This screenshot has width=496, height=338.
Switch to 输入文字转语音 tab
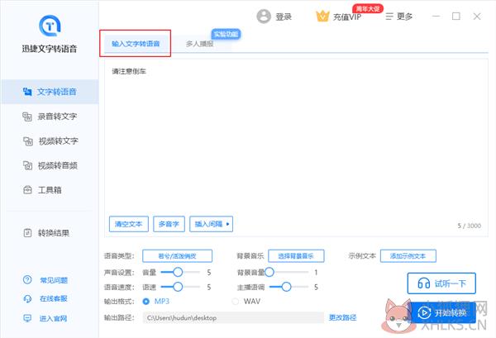pyautogui.click(x=136, y=44)
